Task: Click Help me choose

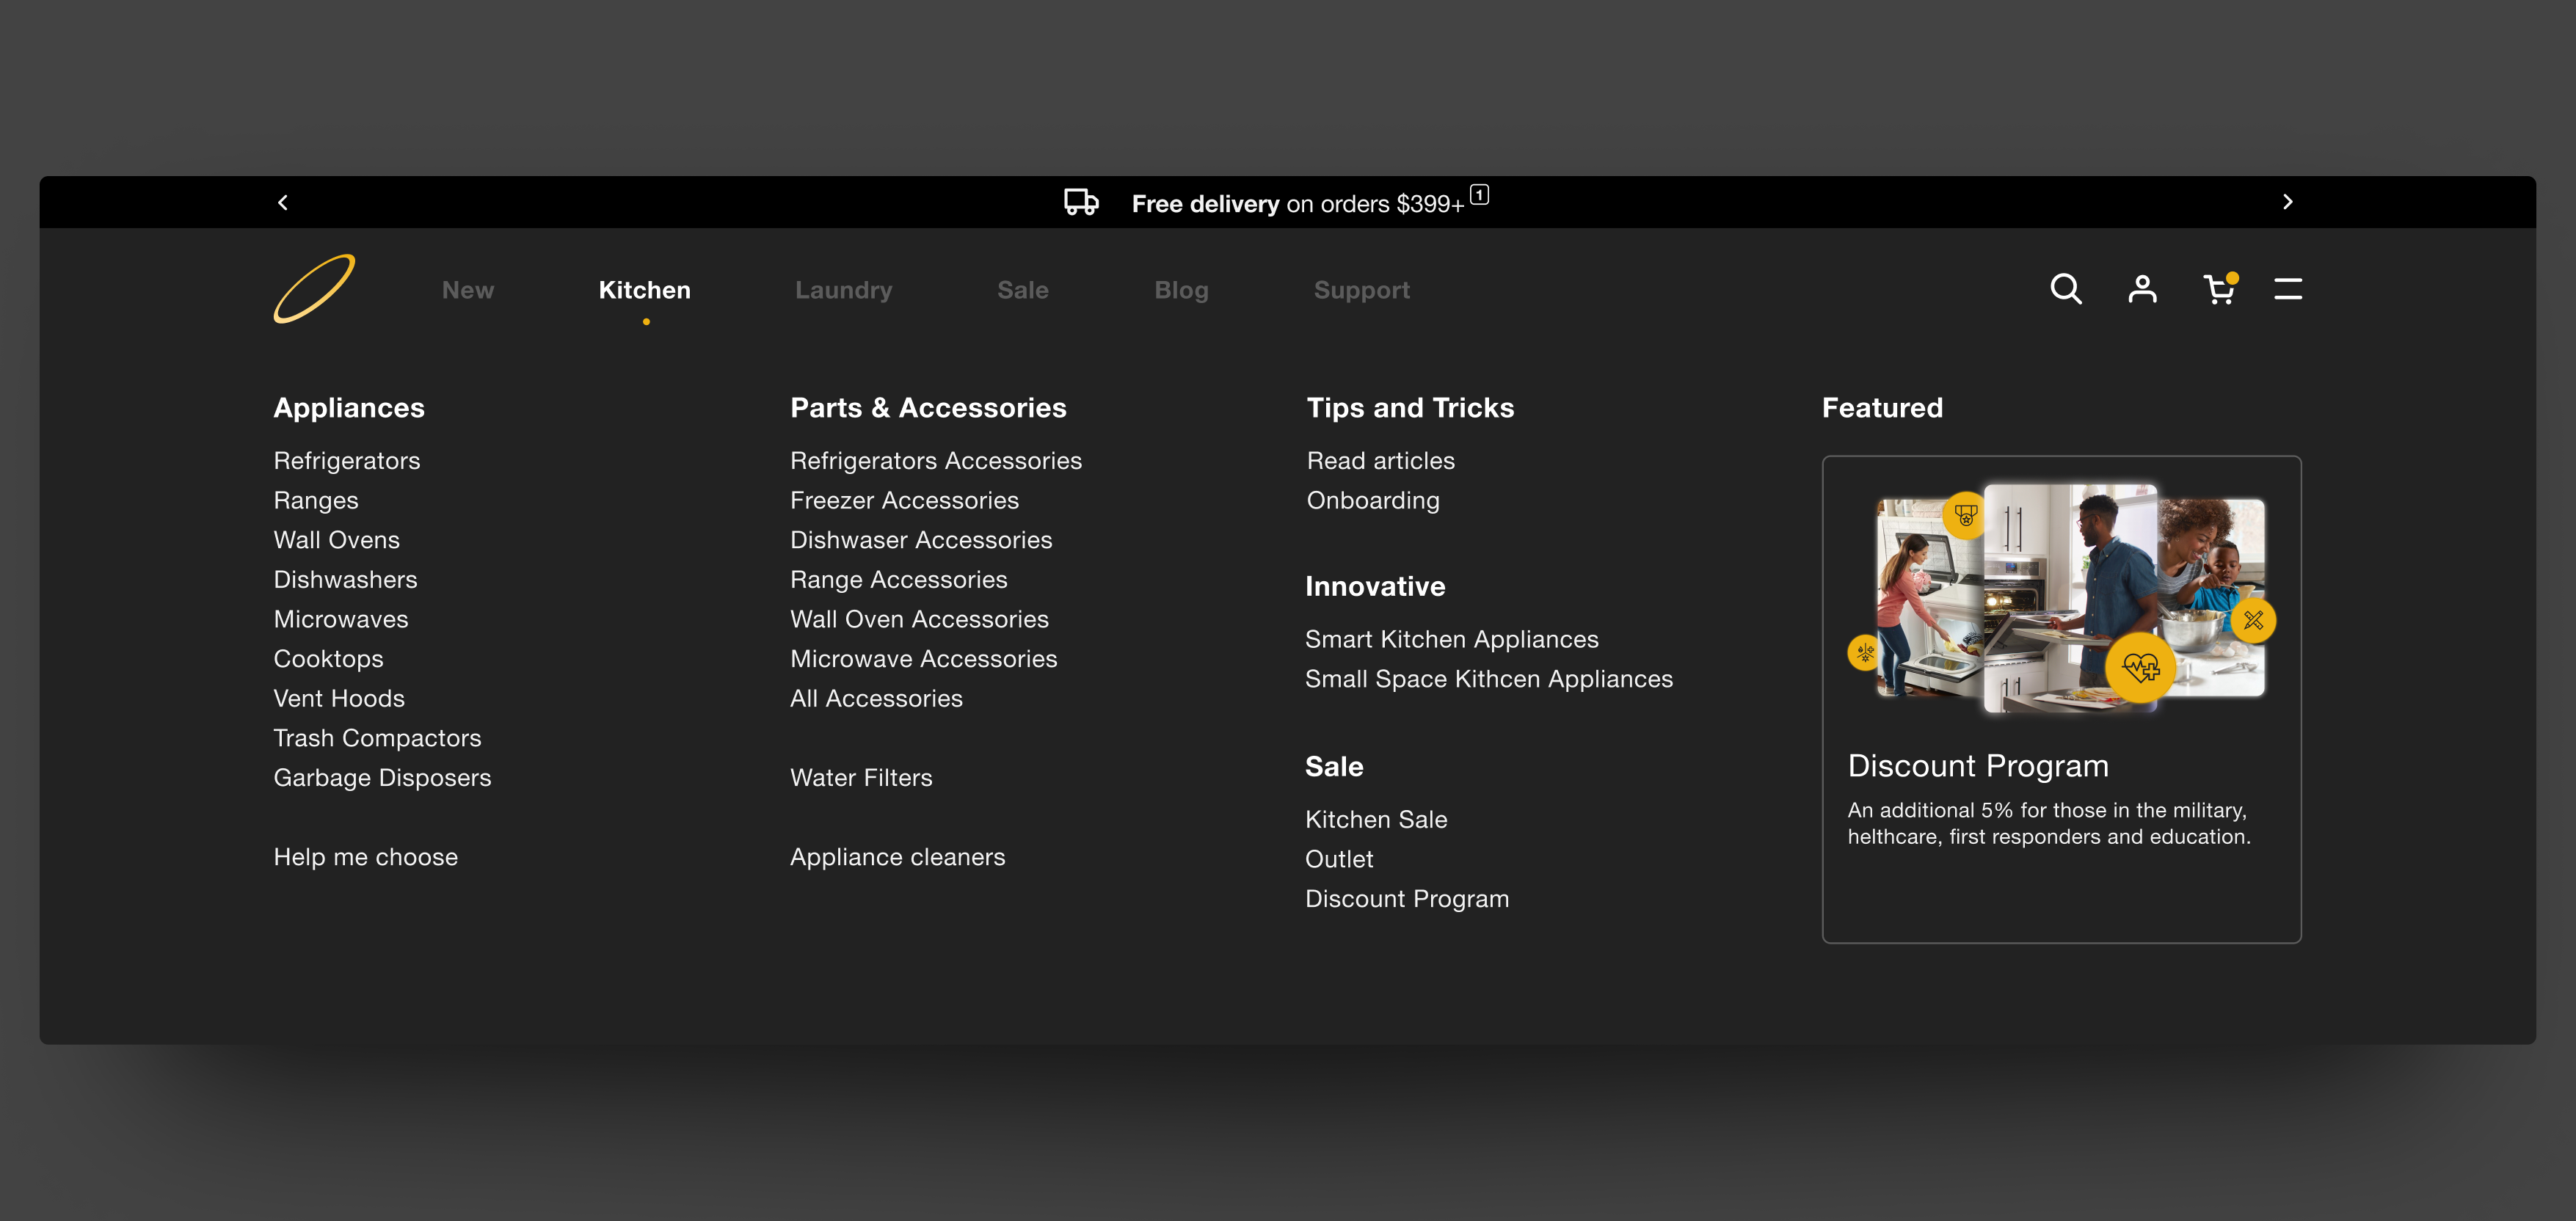Action: (x=366, y=857)
